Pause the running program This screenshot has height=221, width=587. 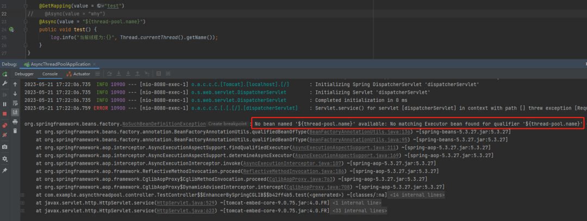click(x=5, y=104)
